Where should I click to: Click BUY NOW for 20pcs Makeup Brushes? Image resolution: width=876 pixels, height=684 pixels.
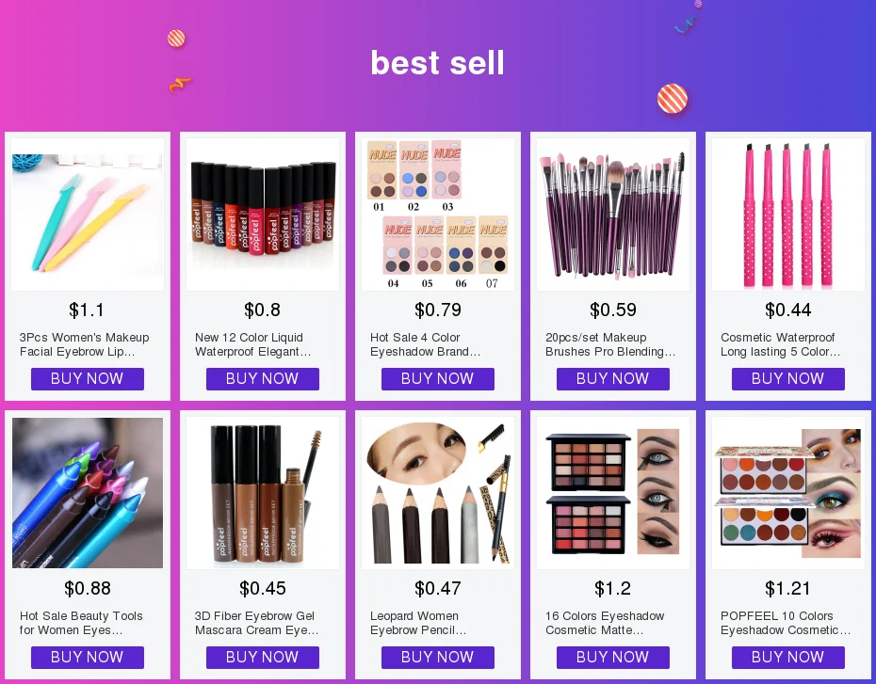click(613, 379)
